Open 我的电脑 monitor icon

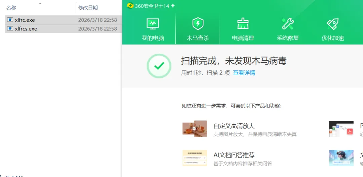pyautogui.click(x=153, y=24)
